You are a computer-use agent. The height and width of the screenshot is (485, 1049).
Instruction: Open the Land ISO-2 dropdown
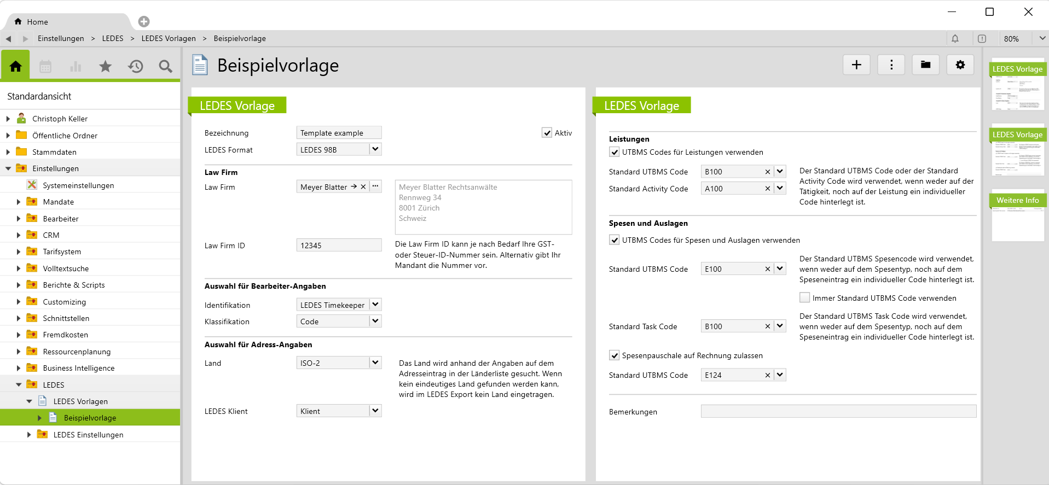pos(375,363)
